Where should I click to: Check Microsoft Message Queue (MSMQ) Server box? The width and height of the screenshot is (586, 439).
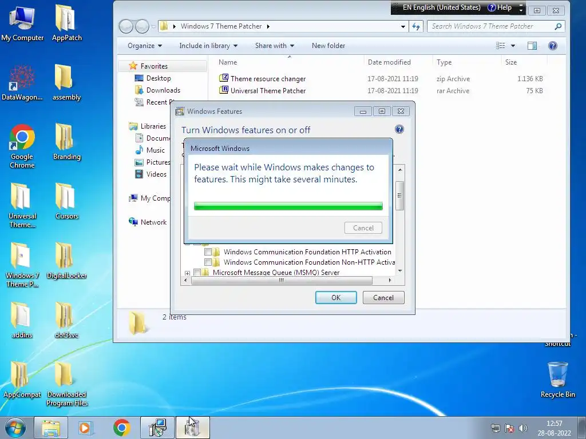(x=197, y=273)
